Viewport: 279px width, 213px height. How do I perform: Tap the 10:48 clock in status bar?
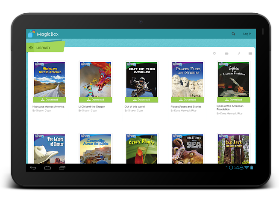[235, 167]
